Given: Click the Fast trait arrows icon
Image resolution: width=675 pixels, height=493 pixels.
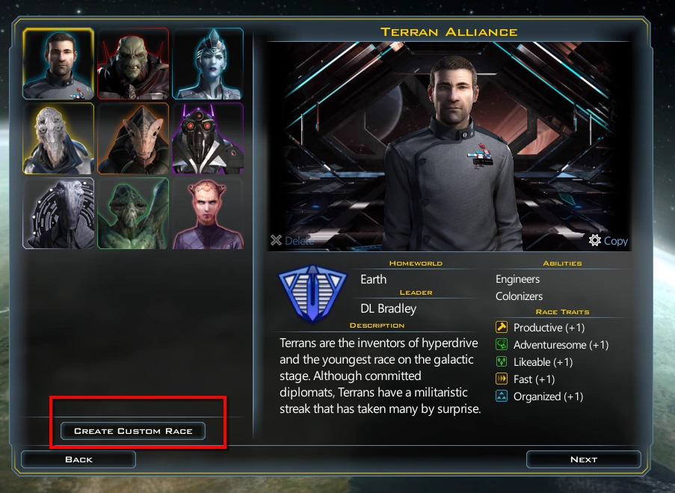Looking at the screenshot, I should click(502, 379).
